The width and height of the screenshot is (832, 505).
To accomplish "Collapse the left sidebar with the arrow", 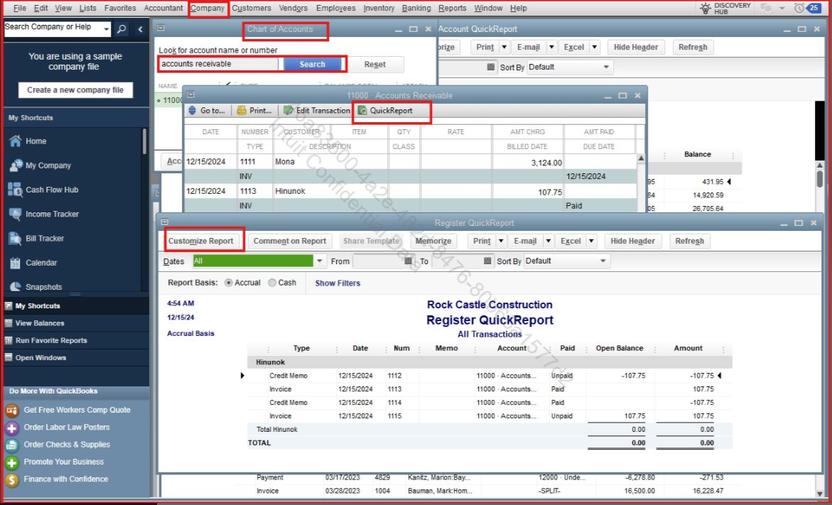I will coord(140,29).
